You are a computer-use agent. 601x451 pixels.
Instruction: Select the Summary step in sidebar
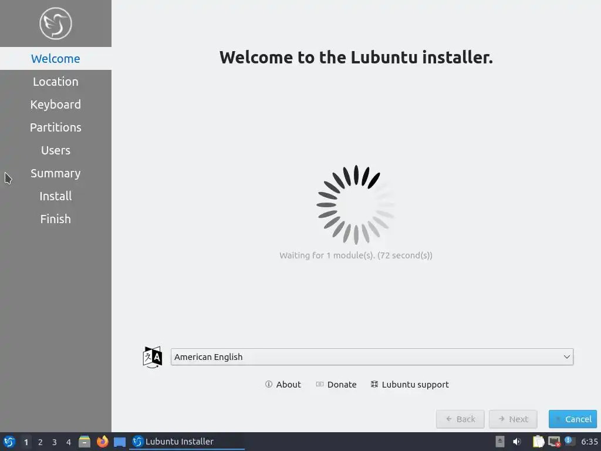coord(56,173)
